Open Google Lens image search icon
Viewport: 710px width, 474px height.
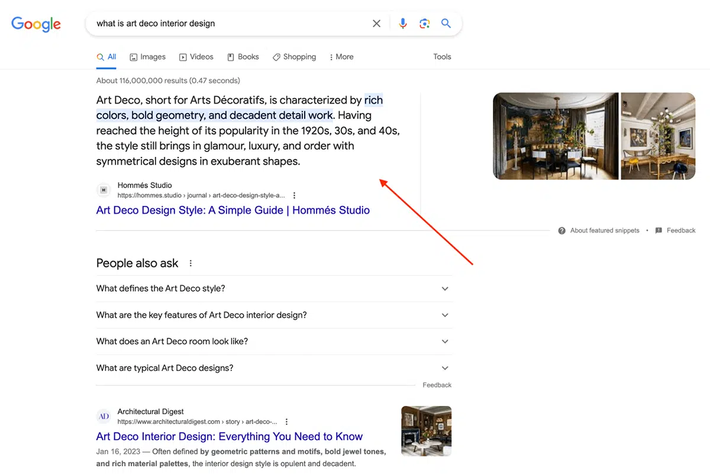pyautogui.click(x=424, y=24)
